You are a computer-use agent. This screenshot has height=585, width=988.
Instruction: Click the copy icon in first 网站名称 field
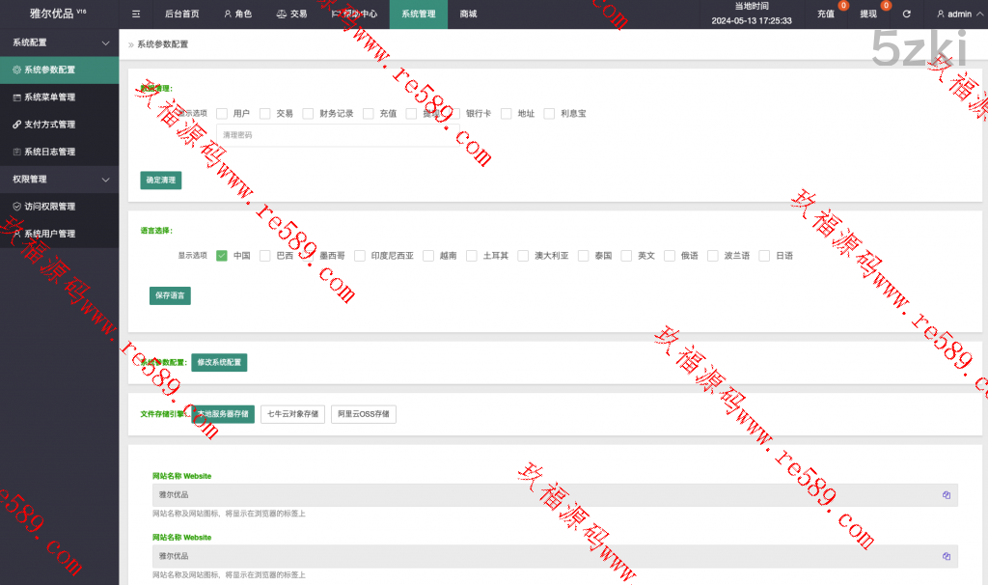pos(947,495)
